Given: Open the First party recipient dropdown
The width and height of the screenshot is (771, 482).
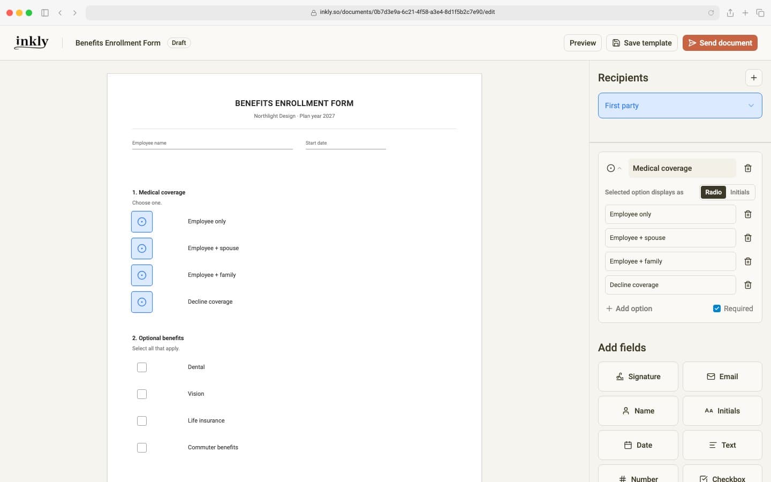Looking at the screenshot, I should point(680,106).
